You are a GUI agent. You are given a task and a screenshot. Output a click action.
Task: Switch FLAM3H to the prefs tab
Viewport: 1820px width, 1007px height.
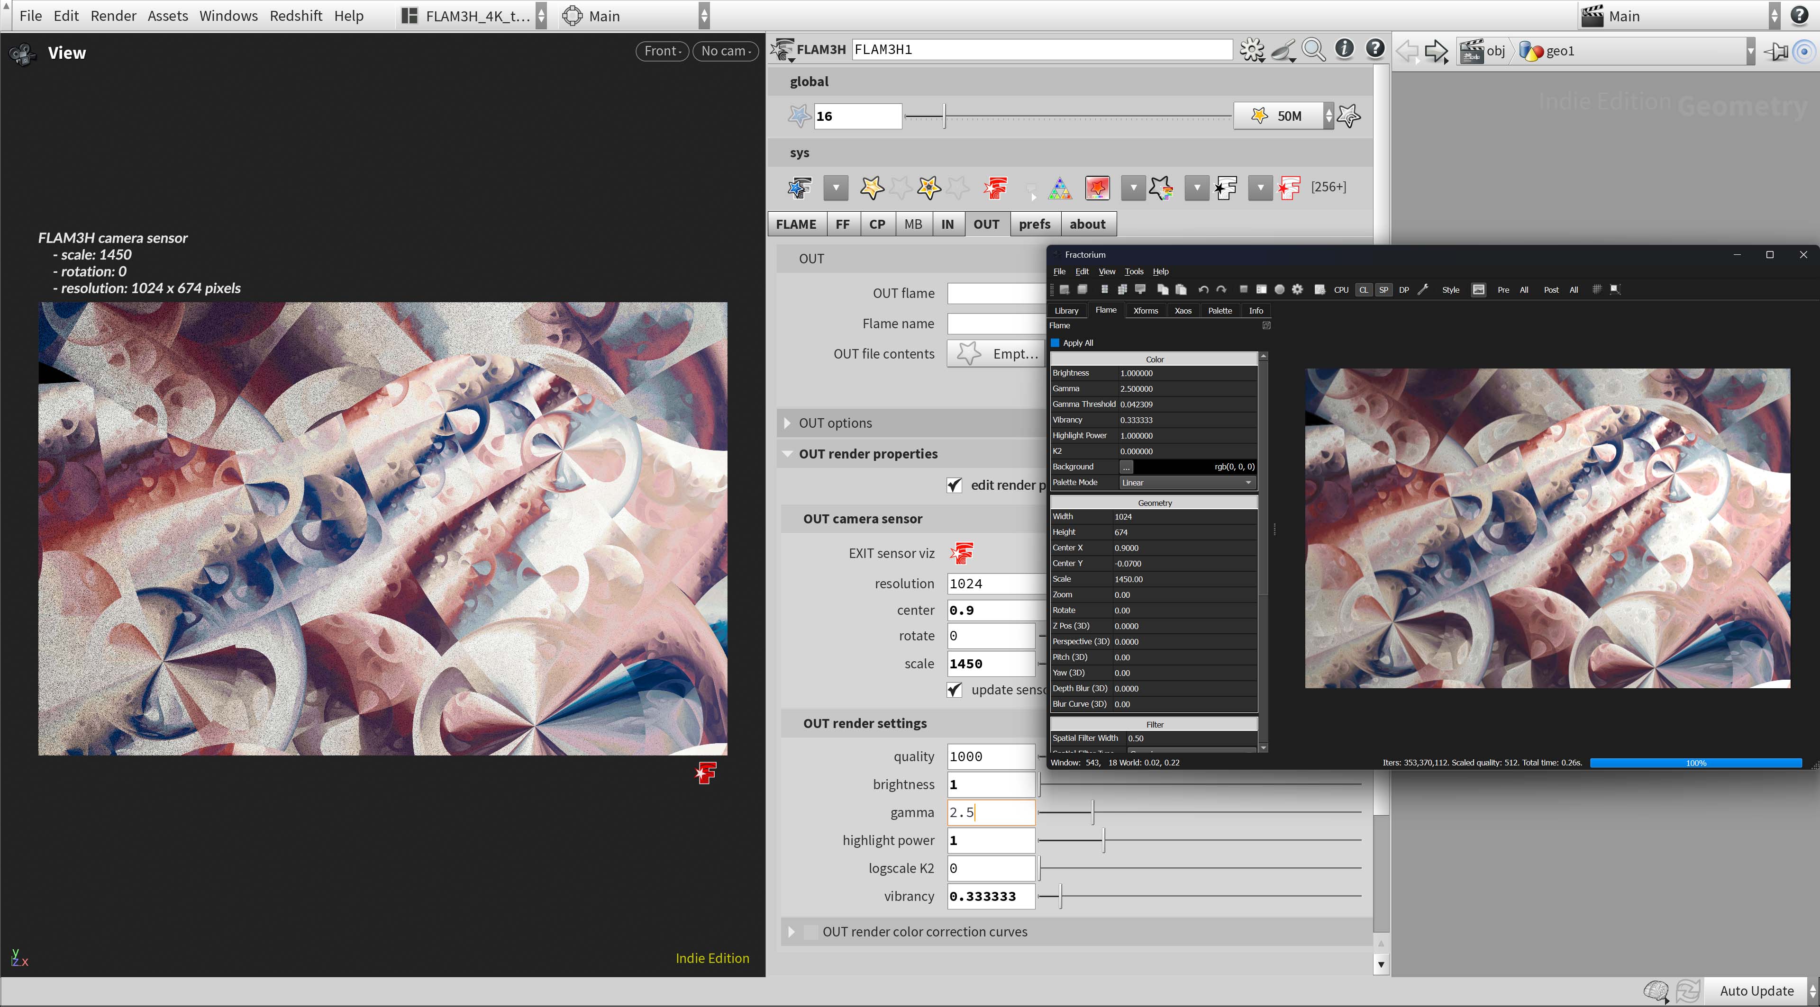pyautogui.click(x=1034, y=224)
